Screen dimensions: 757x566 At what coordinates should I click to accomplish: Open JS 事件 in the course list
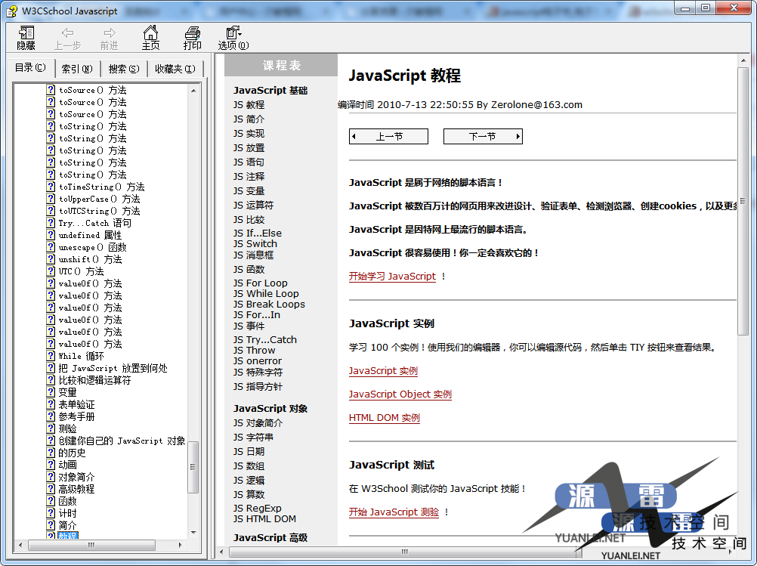coord(249,326)
